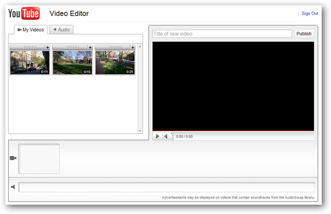Image resolution: width=331 pixels, height=214 pixels.
Task: Click the camera icon beside the video track
Action: tap(13, 158)
